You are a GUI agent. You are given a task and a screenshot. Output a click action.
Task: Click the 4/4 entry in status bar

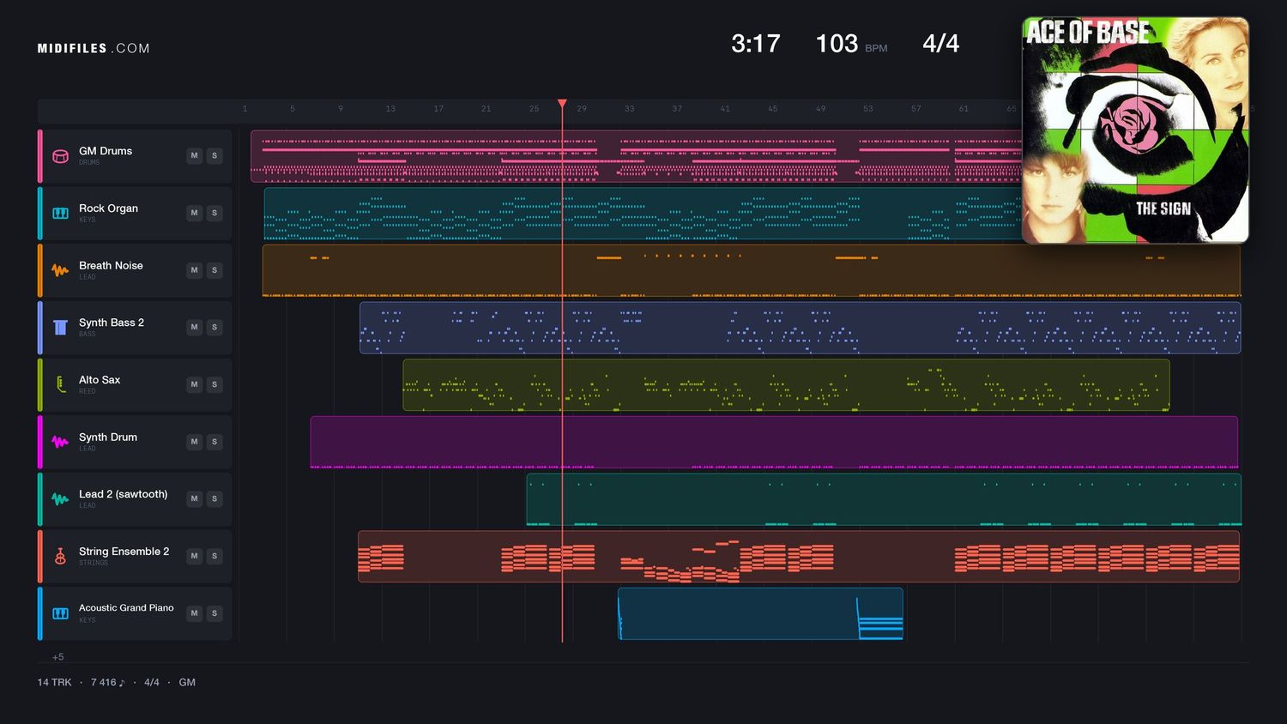152,683
